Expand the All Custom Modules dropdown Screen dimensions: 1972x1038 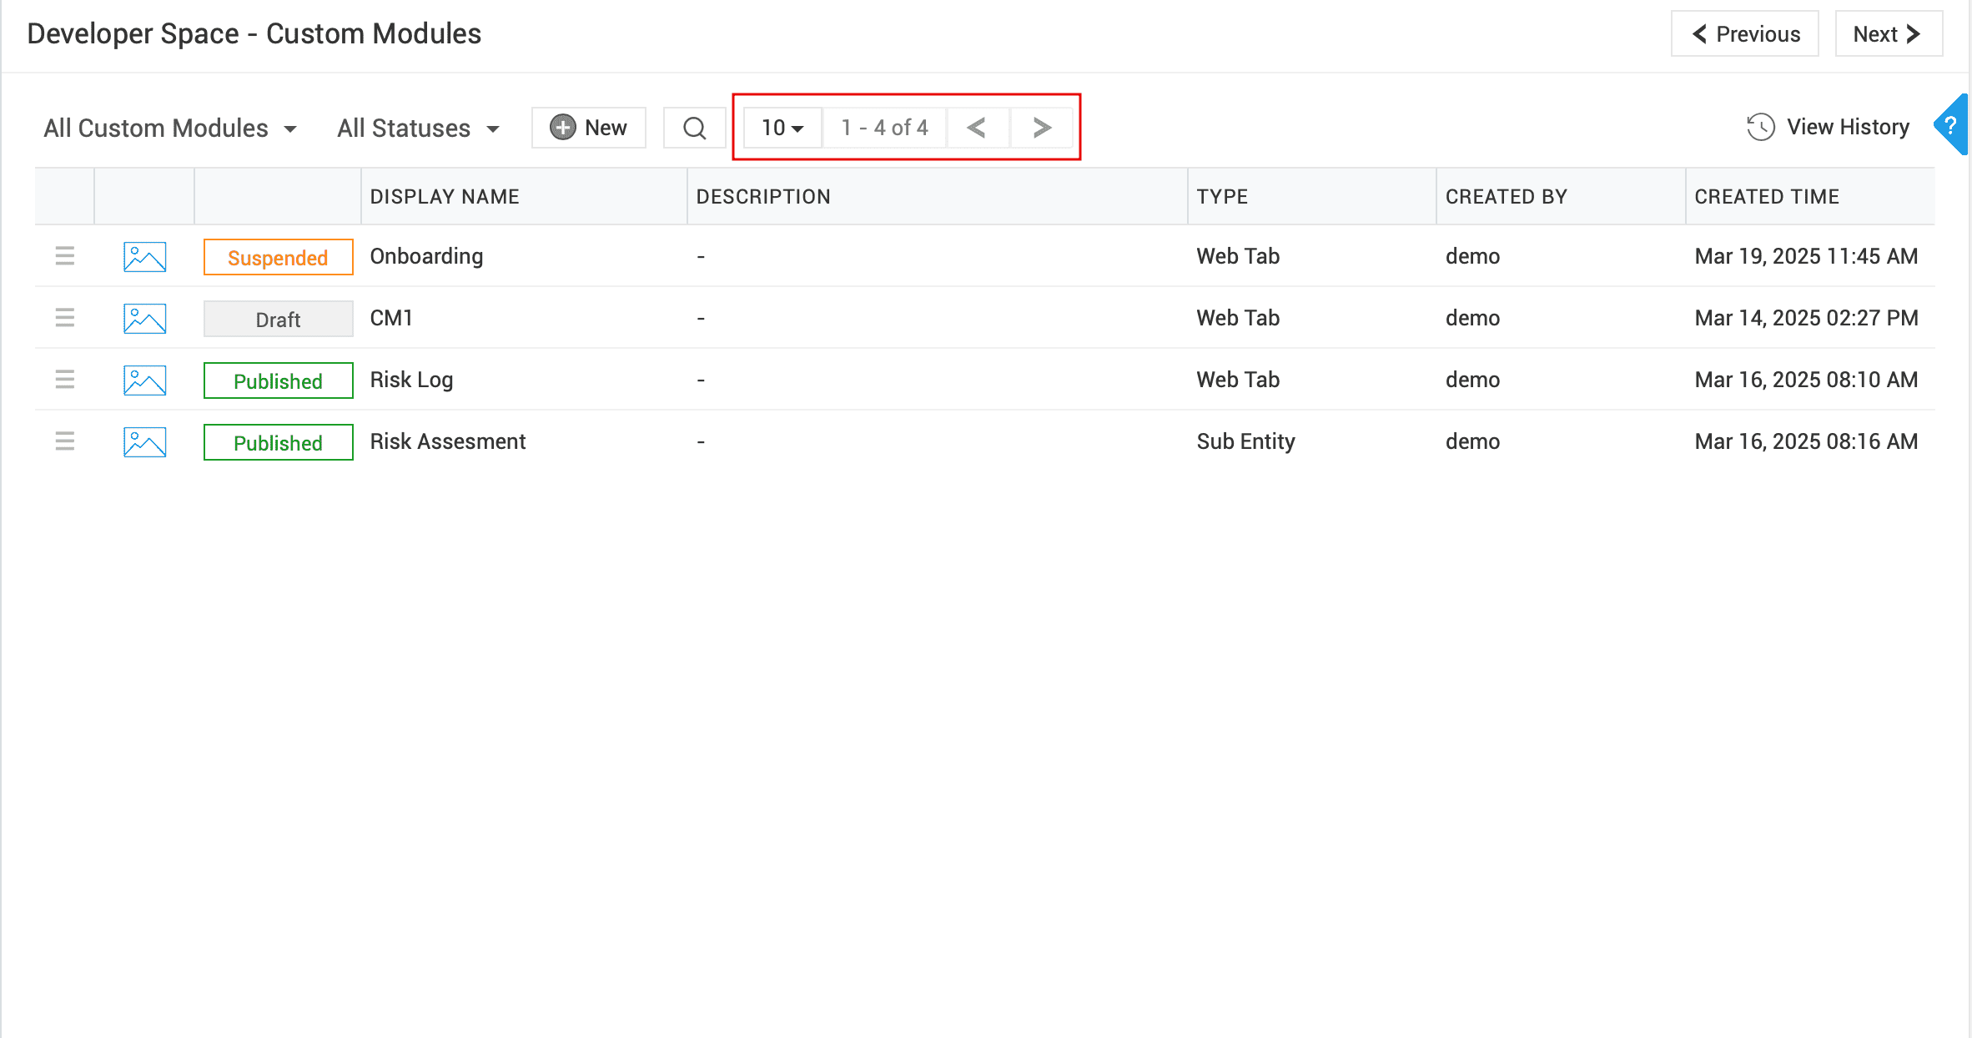170,128
